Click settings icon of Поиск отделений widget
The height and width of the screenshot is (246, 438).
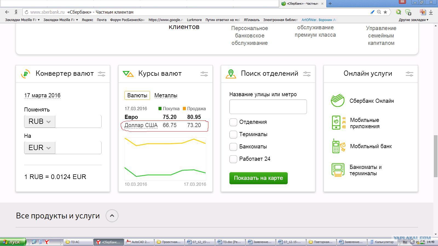(307, 74)
